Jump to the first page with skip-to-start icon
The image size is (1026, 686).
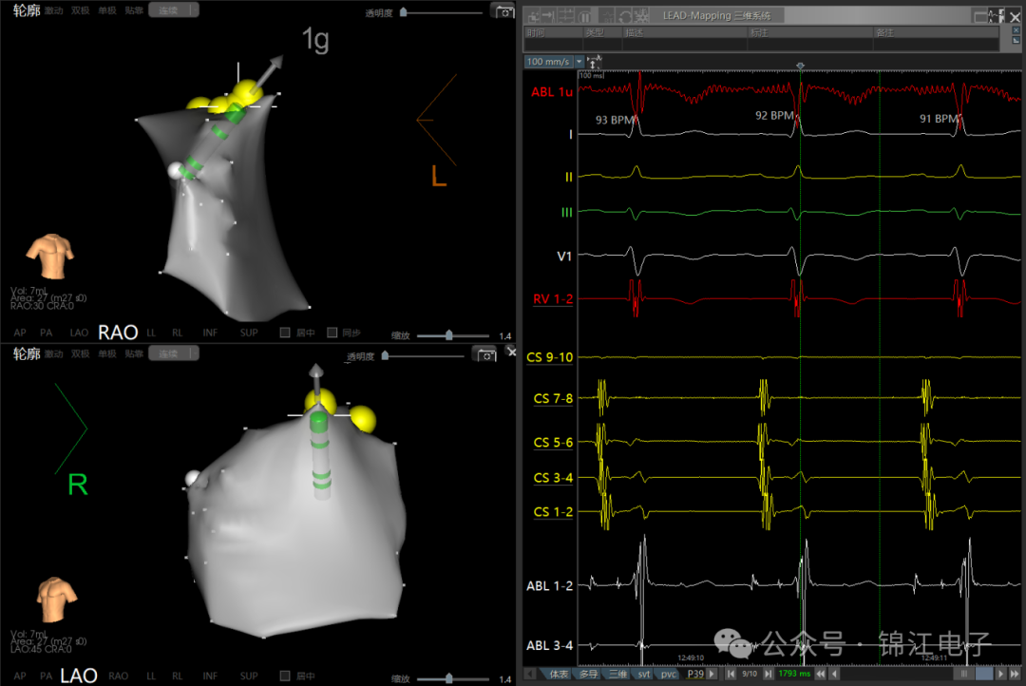point(731,674)
